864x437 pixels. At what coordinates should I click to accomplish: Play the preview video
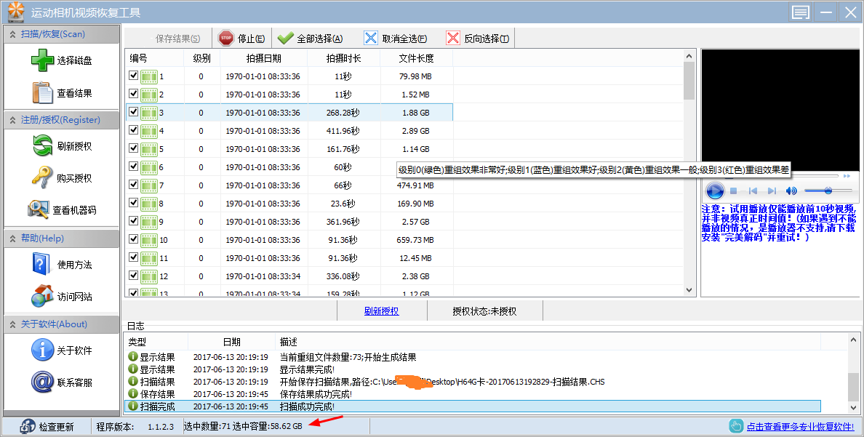715,191
